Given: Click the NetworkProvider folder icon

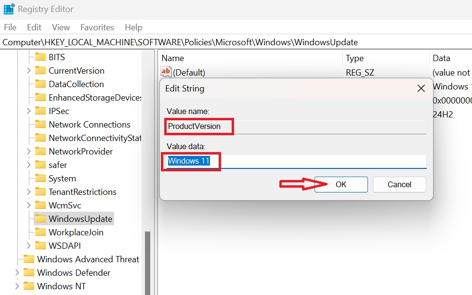Looking at the screenshot, I should coord(40,151).
